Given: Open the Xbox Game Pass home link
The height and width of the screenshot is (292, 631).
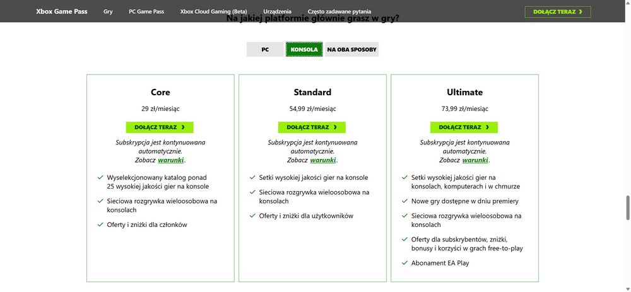Looking at the screenshot, I should click(62, 11).
